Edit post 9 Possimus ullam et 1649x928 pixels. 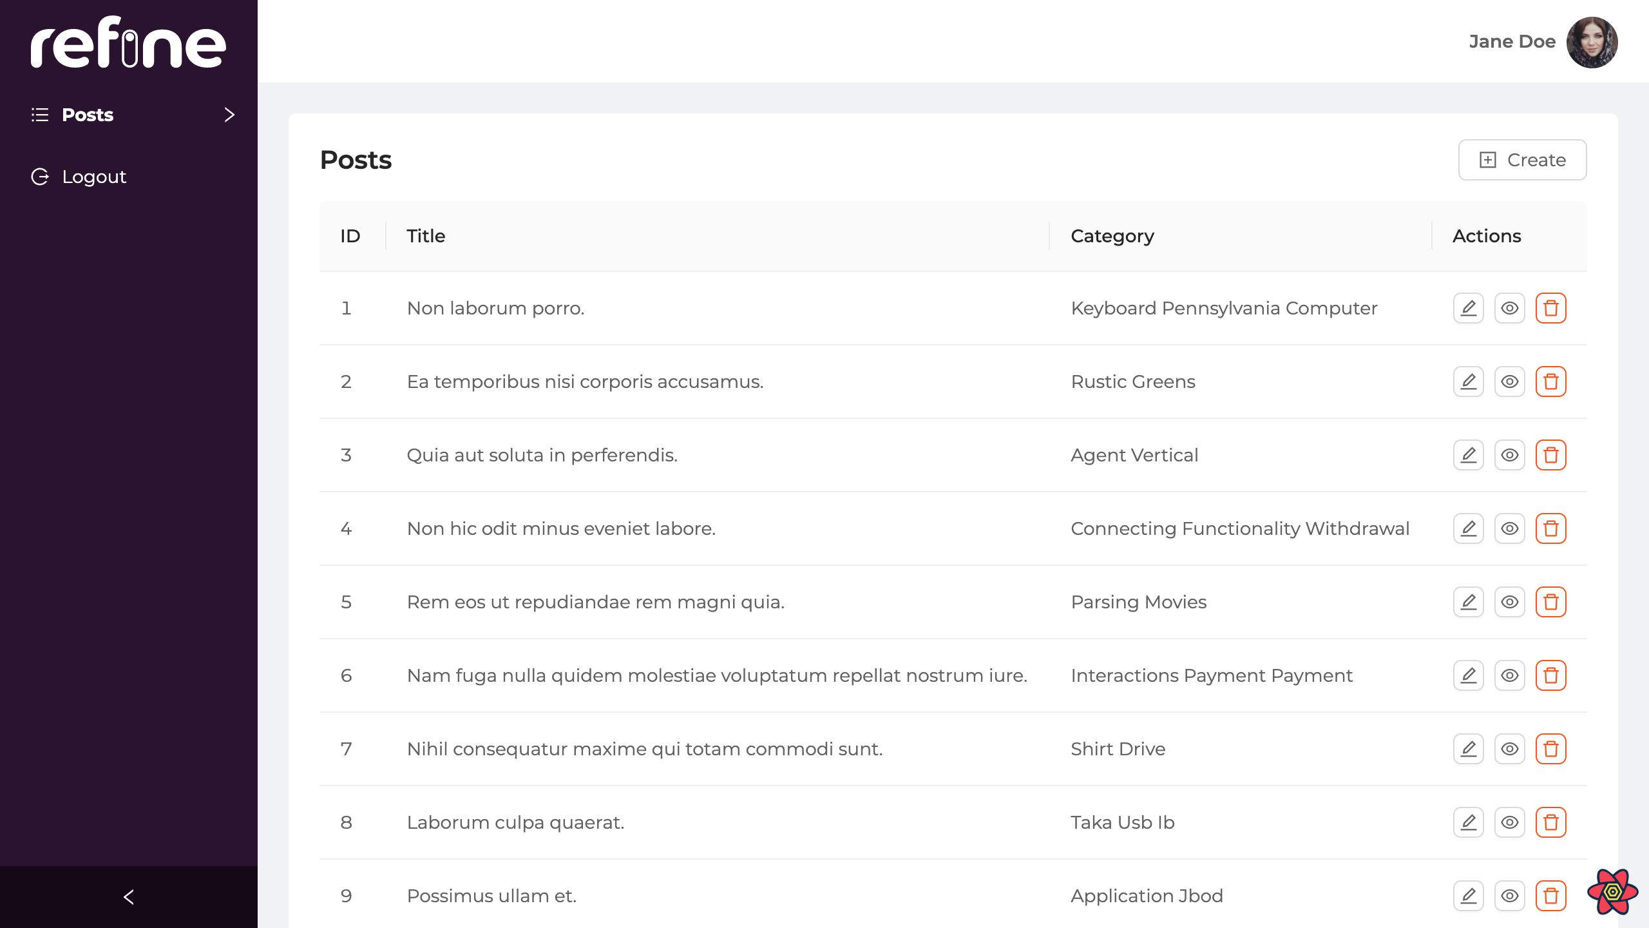click(1468, 896)
